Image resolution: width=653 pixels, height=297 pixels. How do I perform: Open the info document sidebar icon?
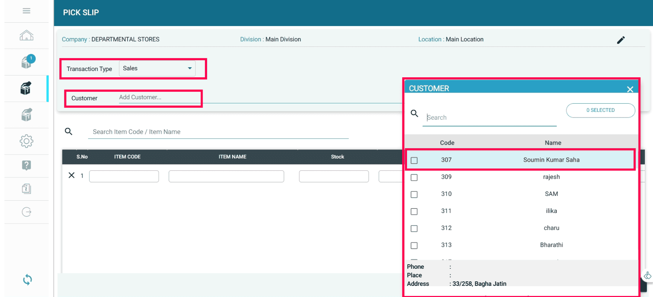pyautogui.click(x=26, y=188)
